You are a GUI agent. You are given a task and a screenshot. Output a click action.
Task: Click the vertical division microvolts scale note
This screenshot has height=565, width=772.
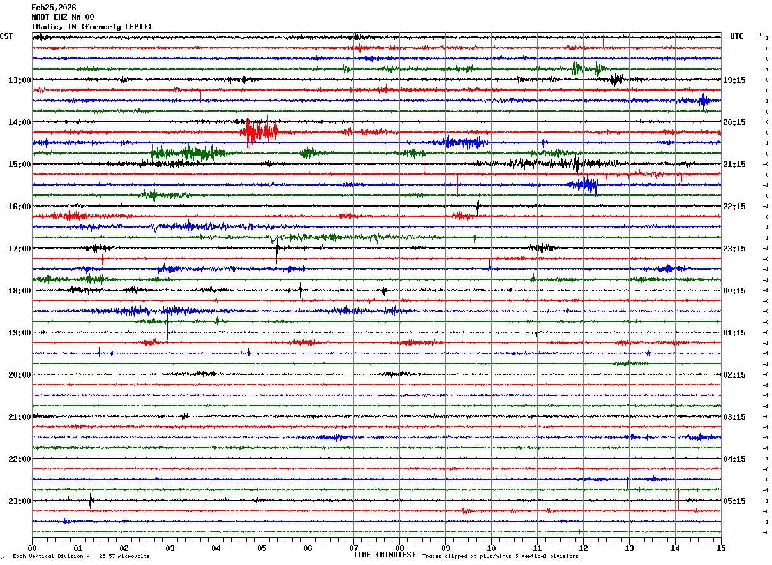point(82,556)
